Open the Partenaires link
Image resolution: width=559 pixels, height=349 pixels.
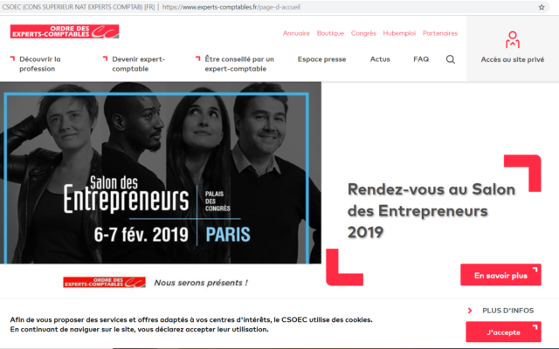[x=440, y=33]
